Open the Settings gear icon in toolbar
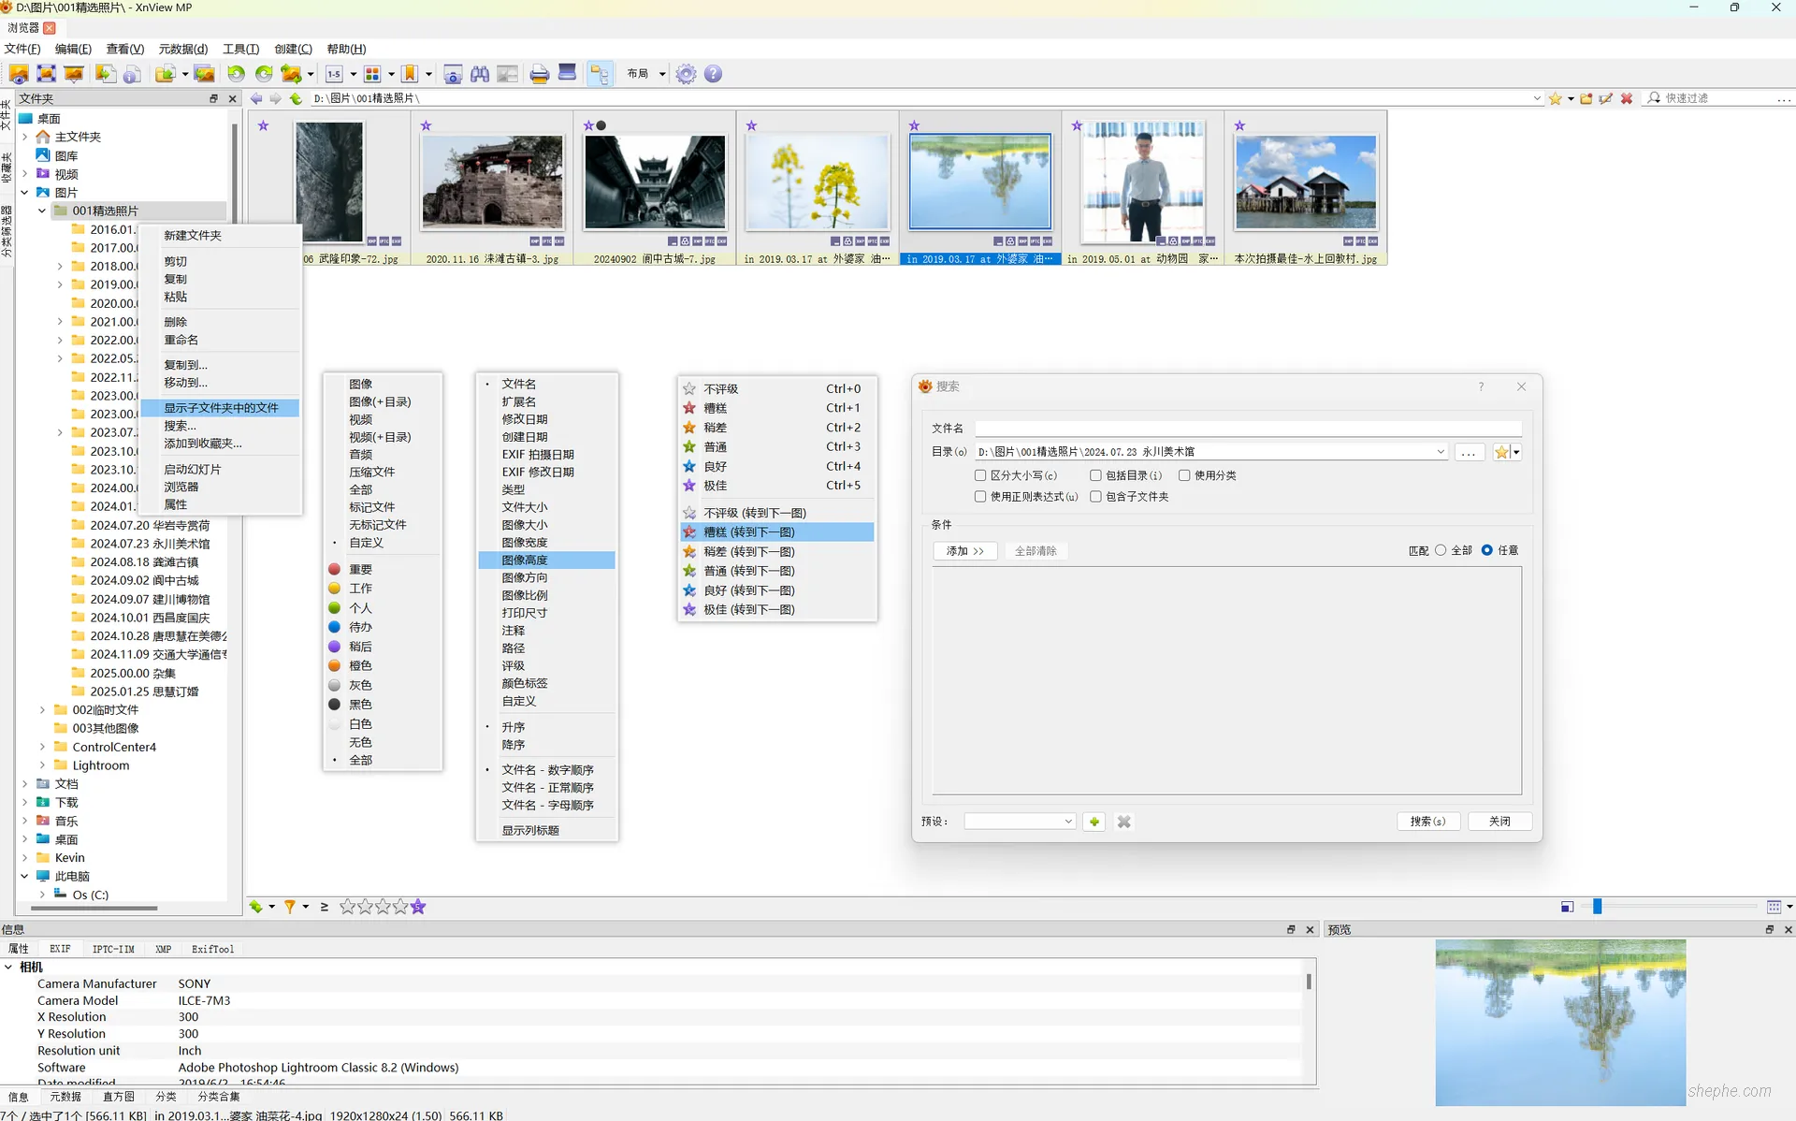Screen dimensions: 1796x1121 [x=686, y=74]
